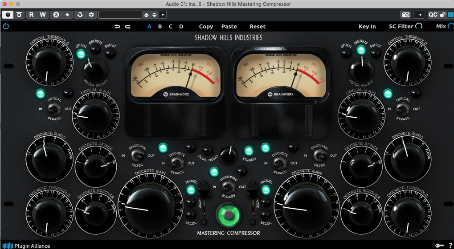This screenshot has width=454, height=249.
Task: Click left channel Discrete Recover knob
Action: [x=95, y=214]
